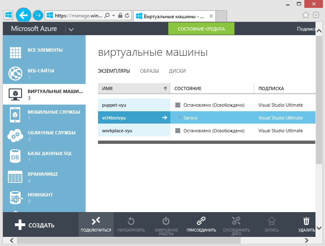
Task: Maximize the browser window
Action: [299, 4]
